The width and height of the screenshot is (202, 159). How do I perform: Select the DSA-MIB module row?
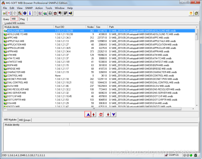(x=99, y=103)
